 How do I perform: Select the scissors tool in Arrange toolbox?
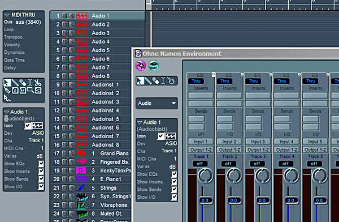(38, 83)
